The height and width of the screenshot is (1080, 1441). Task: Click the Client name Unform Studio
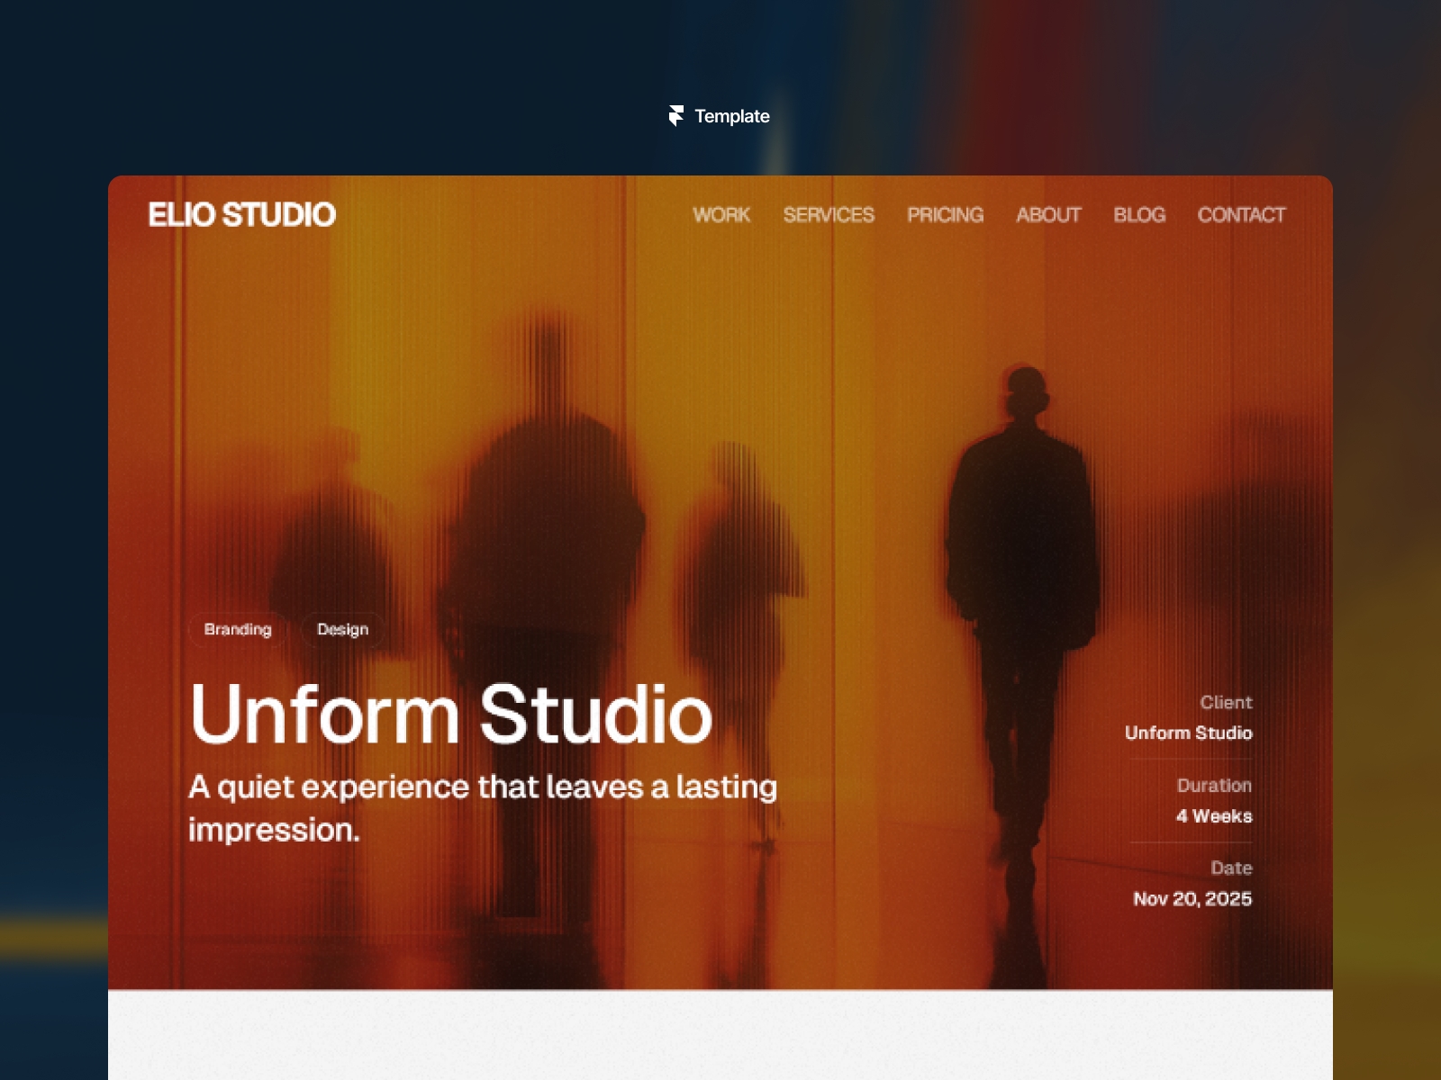(x=1188, y=733)
